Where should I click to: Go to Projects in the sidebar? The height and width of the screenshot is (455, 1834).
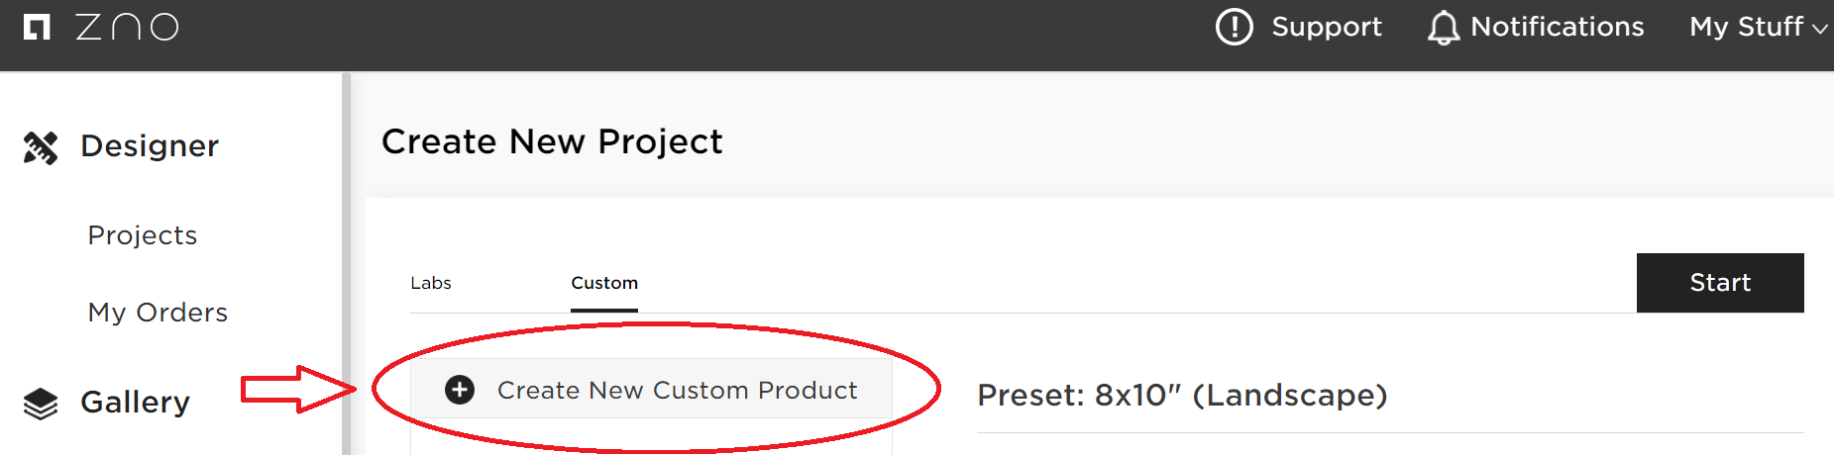pos(143,235)
